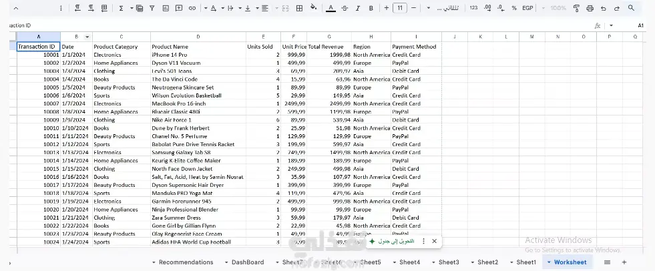The width and height of the screenshot is (655, 271).
Task: Click the text wrapping icon
Action: tap(230, 8)
